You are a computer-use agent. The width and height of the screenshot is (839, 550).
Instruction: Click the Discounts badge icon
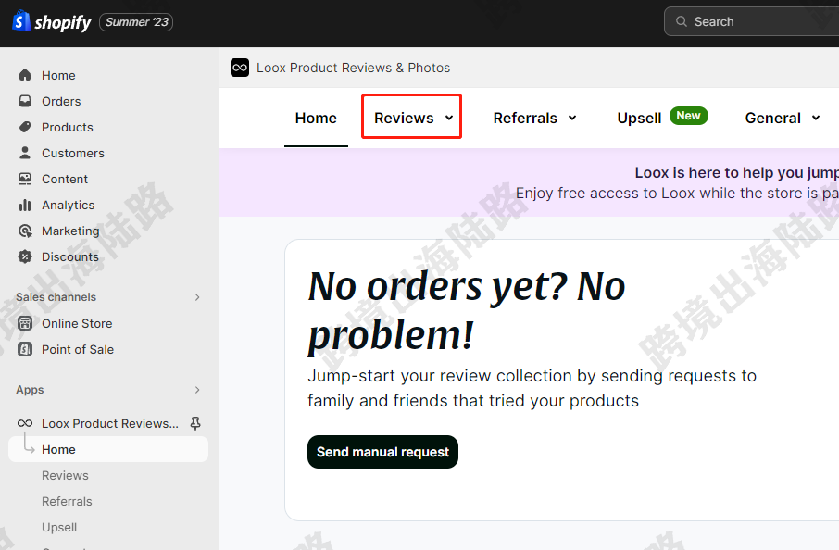[25, 256]
